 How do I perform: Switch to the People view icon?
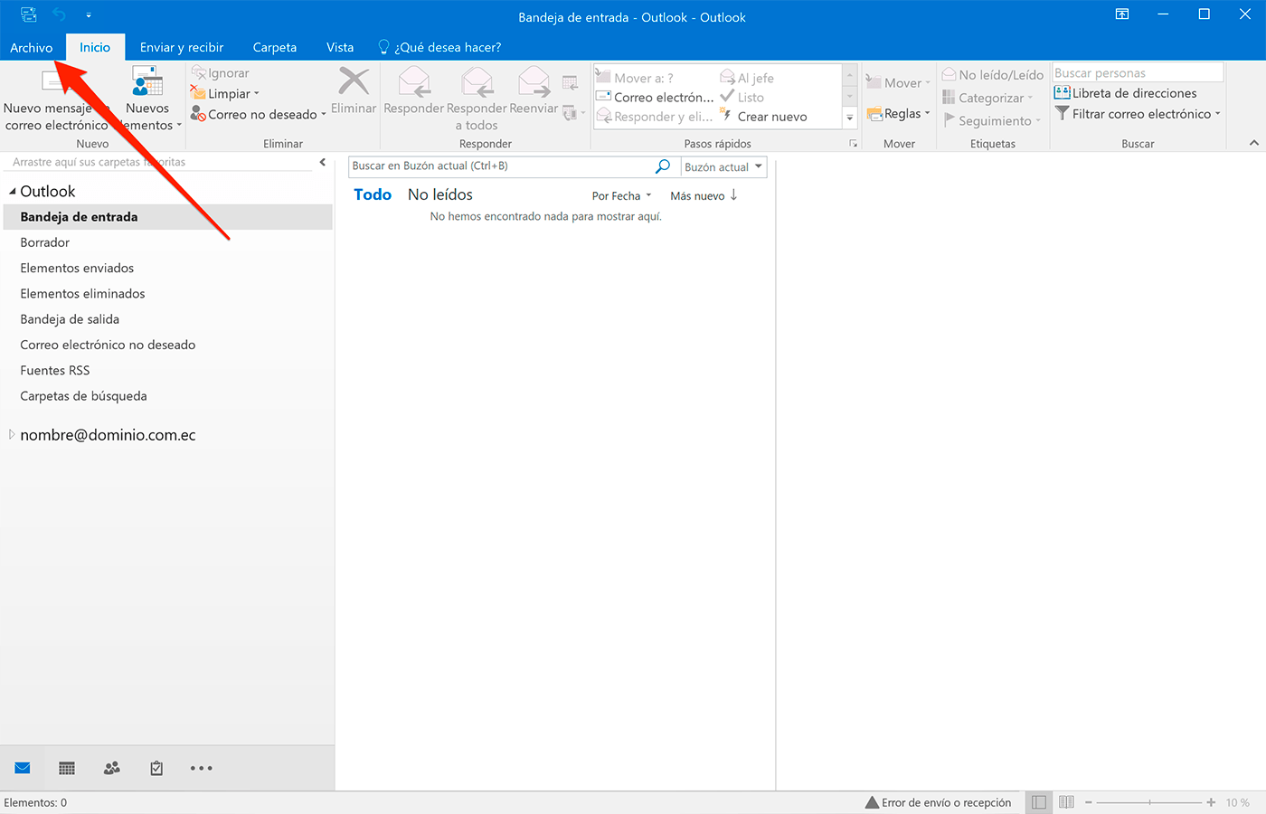[111, 767]
